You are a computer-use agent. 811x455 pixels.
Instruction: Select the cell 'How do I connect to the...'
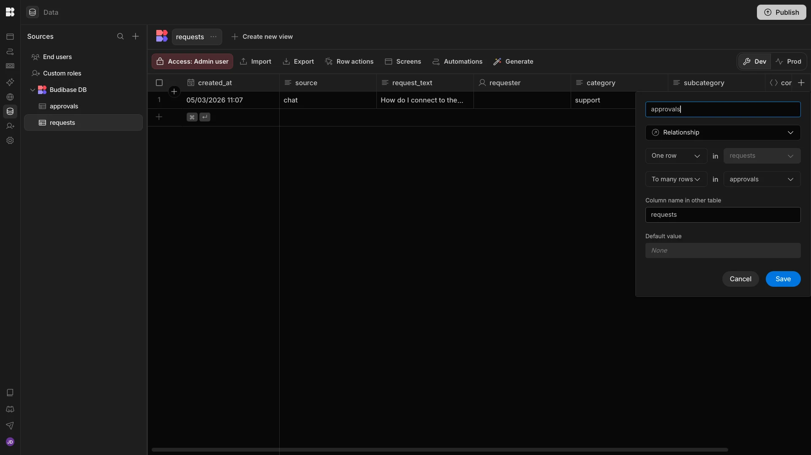pyautogui.click(x=425, y=100)
